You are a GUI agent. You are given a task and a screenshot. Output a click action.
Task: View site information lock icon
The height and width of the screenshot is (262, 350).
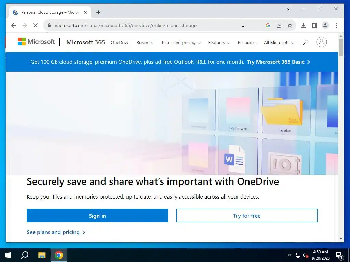(49, 25)
